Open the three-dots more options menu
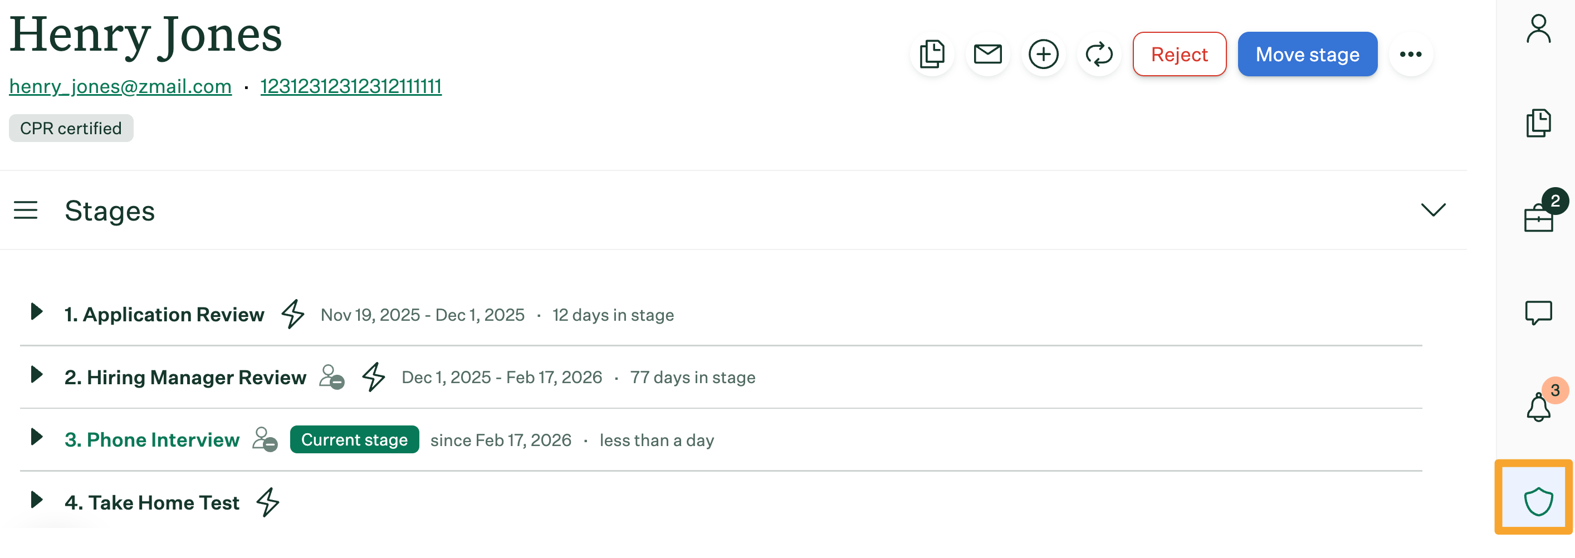1575x558 pixels. [1410, 55]
